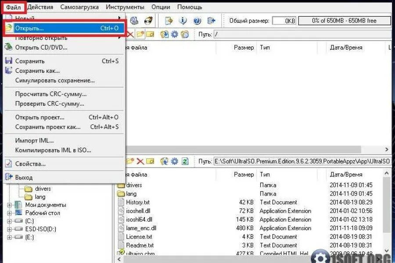Select Симулировать сохранение... entry
The width and height of the screenshot is (395, 263).
click(x=64, y=80)
